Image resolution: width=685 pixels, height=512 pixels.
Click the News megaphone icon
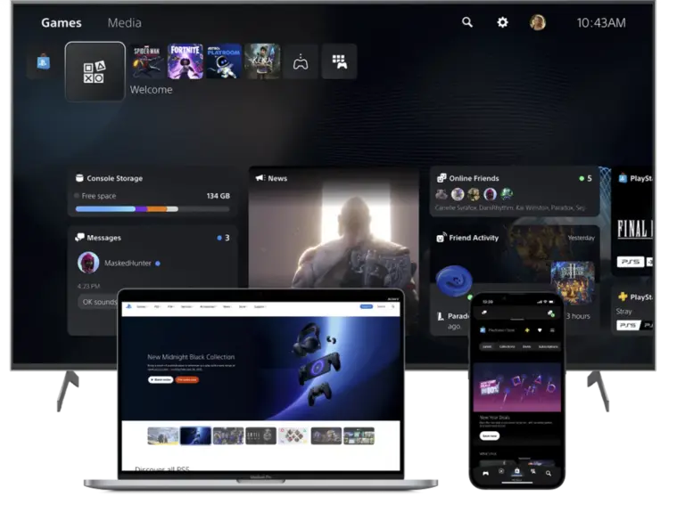click(260, 178)
